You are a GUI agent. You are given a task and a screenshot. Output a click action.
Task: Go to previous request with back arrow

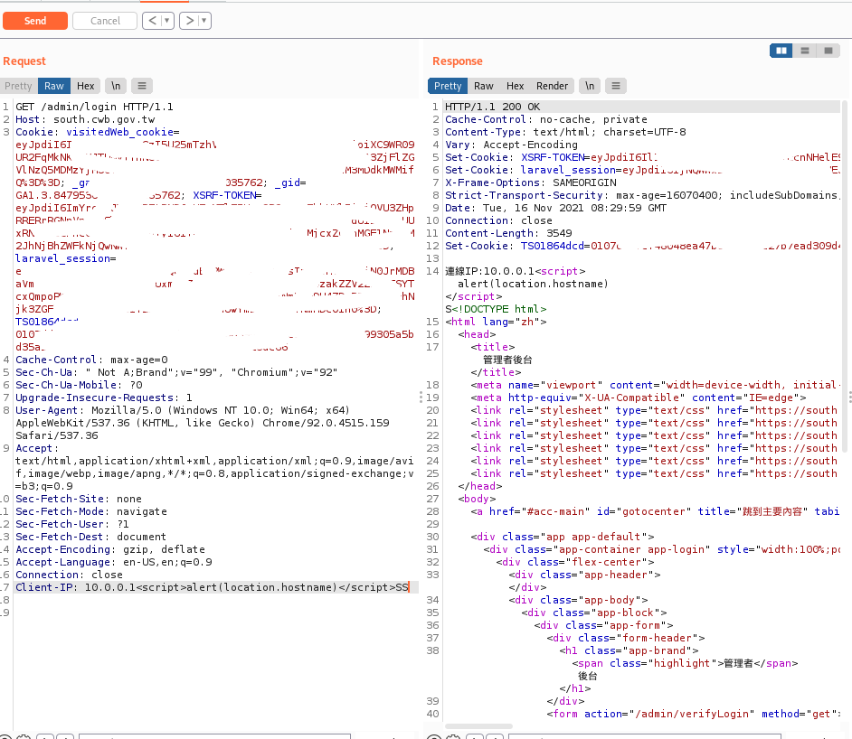click(152, 21)
